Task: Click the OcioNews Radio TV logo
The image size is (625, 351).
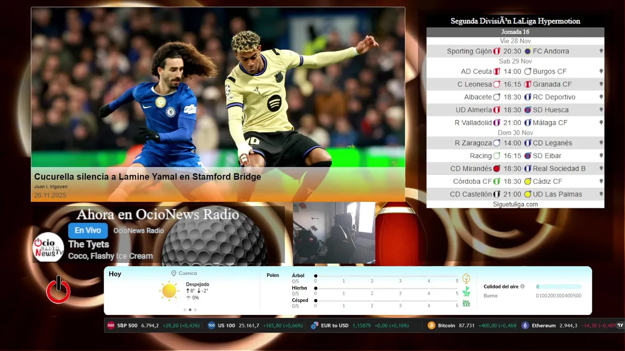Action: (x=48, y=247)
